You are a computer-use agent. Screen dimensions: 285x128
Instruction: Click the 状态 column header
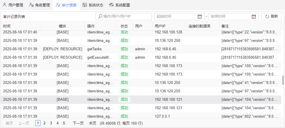pyautogui.click(x=124, y=26)
